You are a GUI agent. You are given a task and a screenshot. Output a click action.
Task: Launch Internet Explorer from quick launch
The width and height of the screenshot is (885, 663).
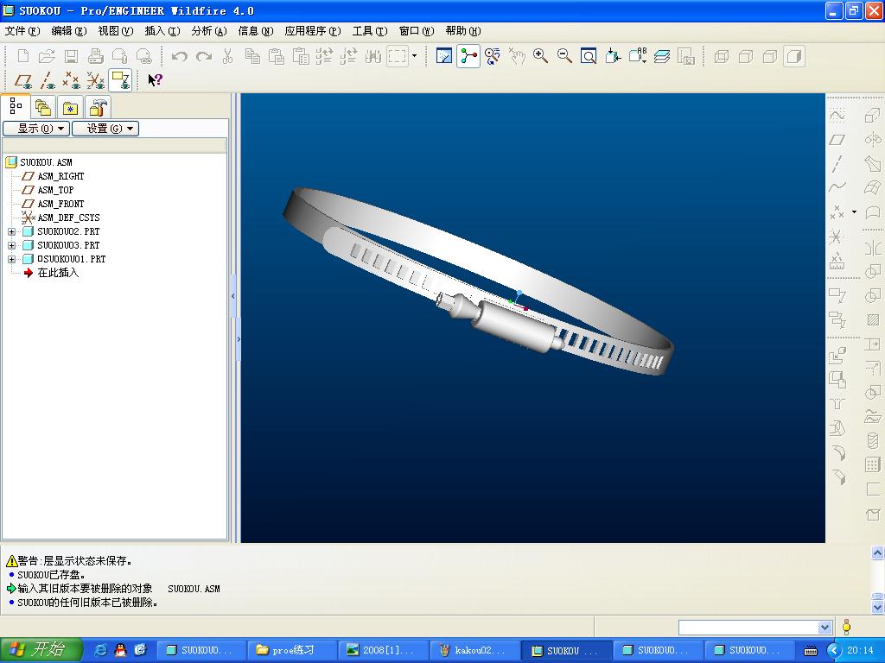pyautogui.click(x=100, y=650)
